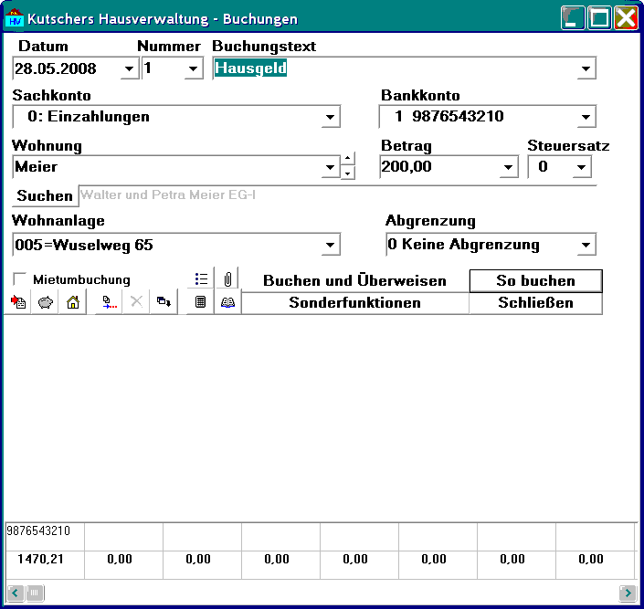This screenshot has height=609, width=644.
Task: Click the scrollbar right arrow
Action: (x=628, y=593)
